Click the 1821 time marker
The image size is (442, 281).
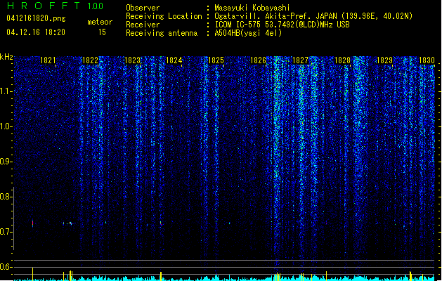48,60
